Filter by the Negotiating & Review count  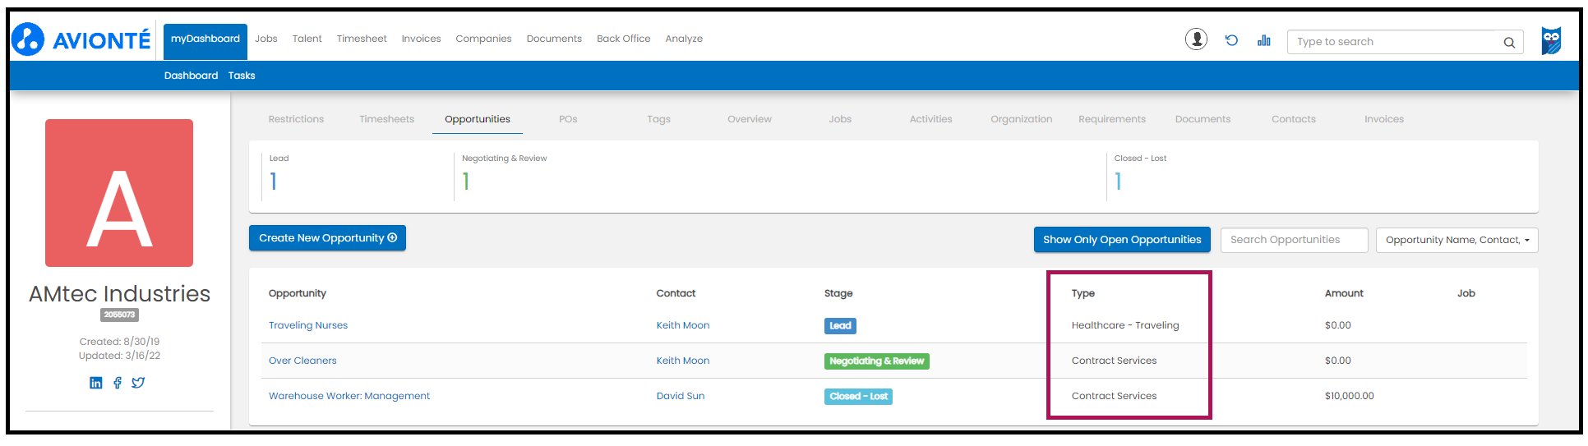(466, 181)
